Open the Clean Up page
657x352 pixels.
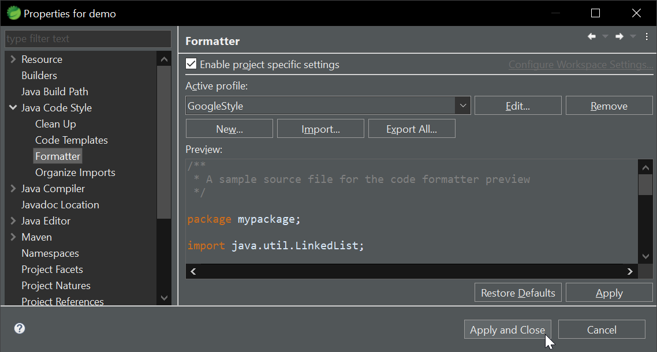[55, 124]
